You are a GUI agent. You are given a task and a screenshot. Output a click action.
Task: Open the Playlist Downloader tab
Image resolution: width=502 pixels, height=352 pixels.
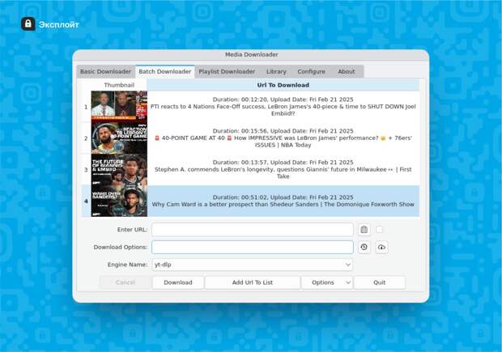pos(227,72)
